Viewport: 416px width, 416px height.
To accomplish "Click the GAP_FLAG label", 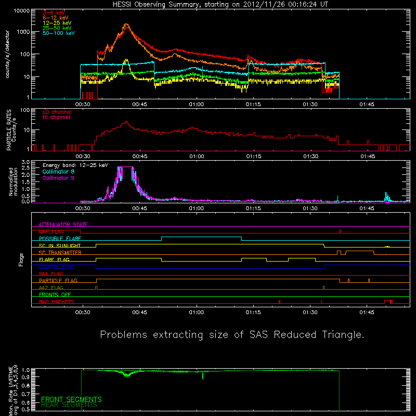I will [51, 231].
